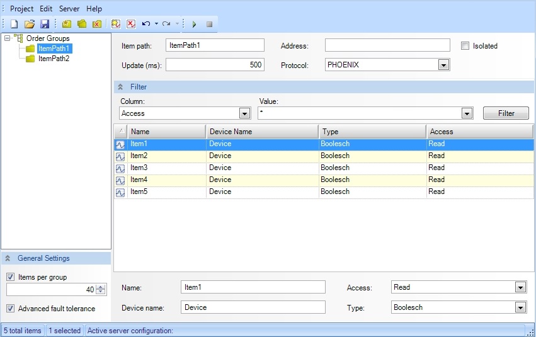The image size is (536, 337).
Task: Start the server with the green play icon
Action: pyautogui.click(x=194, y=24)
